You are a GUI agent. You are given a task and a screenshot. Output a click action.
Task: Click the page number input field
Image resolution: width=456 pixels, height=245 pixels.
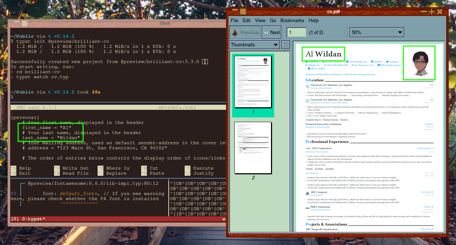(x=296, y=32)
